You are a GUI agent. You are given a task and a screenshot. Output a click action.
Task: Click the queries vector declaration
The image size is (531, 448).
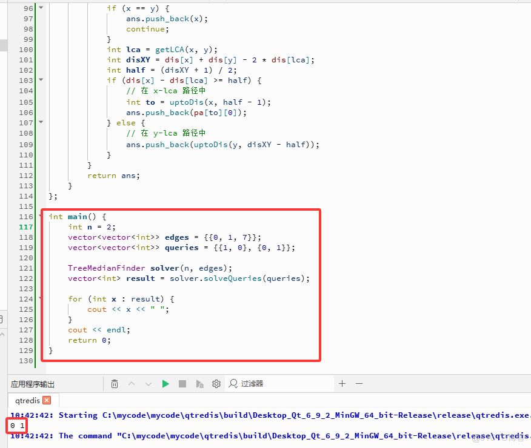coord(181,248)
